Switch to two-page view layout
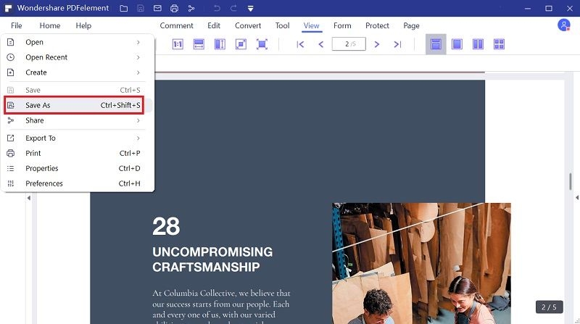 pyautogui.click(x=478, y=44)
